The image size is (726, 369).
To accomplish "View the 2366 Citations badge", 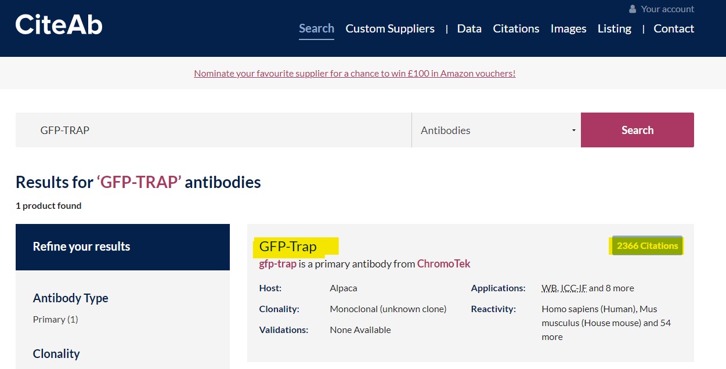I will pyautogui.click(x=647, y=245).
